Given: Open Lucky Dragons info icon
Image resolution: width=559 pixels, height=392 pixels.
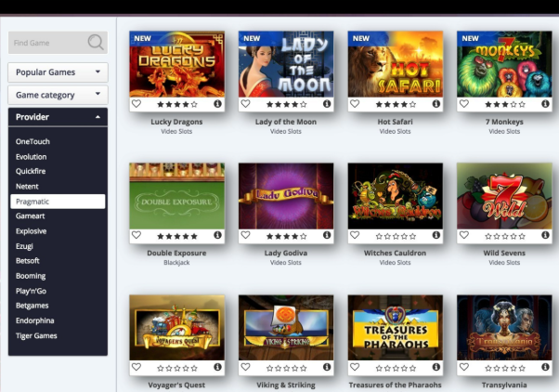Looking at the screenshot, I should [x=218, y=104].
